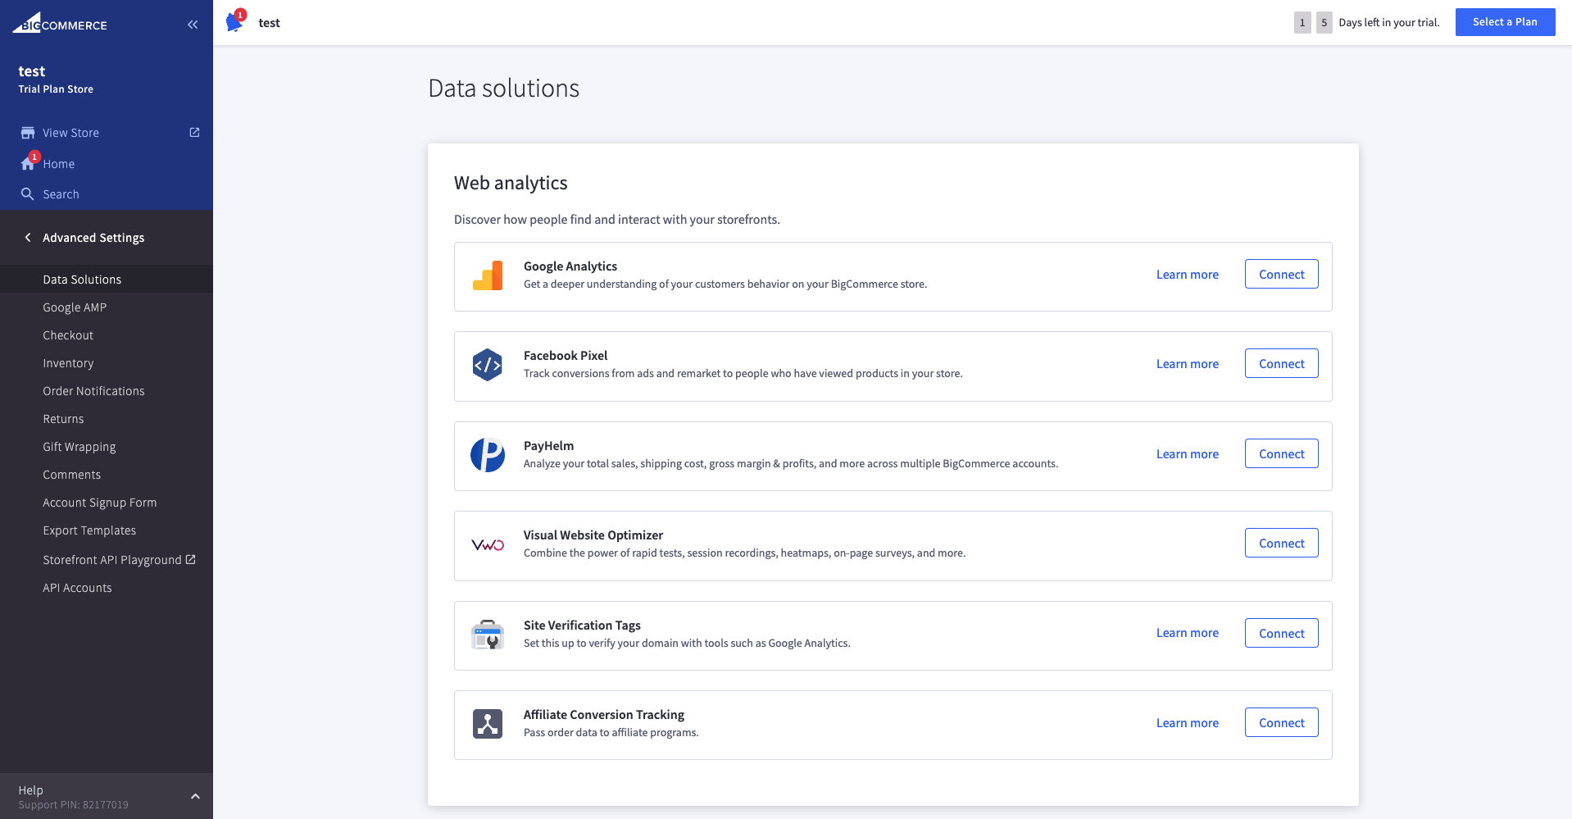This screenshot has height=819, width=1572.
Task: Connect Visual Website Optimizer
Action: pyautogui.click(x=1281, y=544)
